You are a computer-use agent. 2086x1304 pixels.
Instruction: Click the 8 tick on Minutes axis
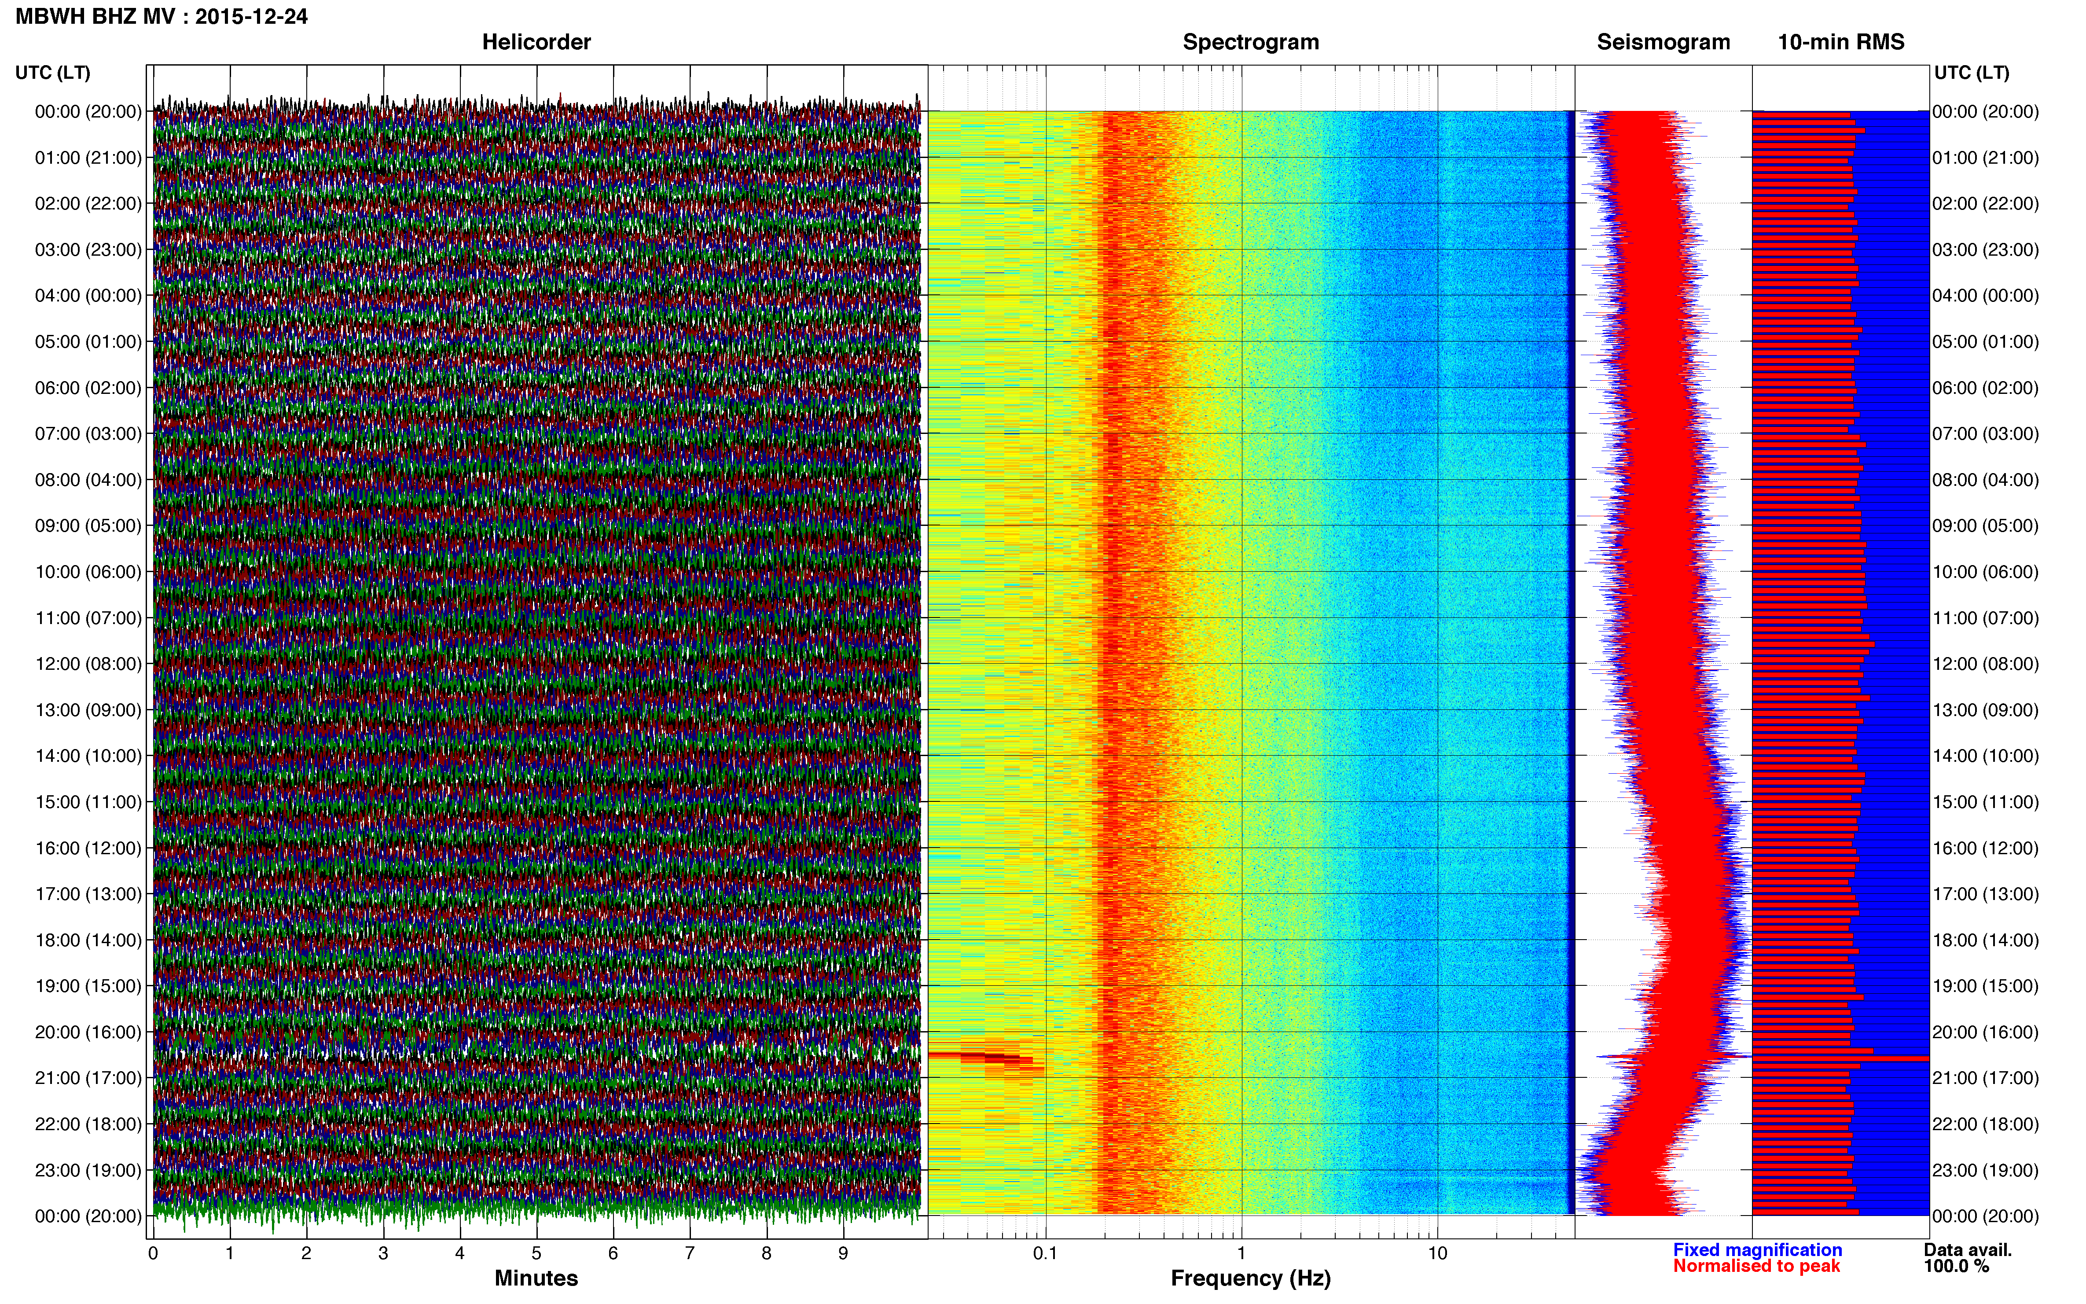[x=767, y=1253]
